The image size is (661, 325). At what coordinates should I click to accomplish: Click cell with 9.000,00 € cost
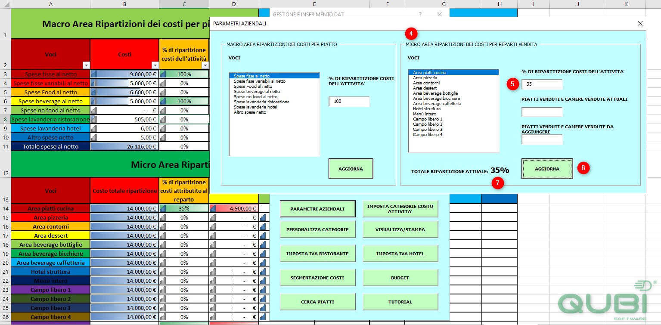point(124,74)
